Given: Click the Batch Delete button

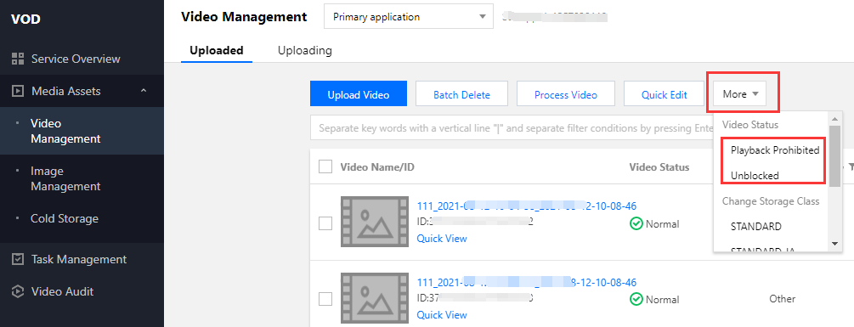Looking at the screenshot, I should tap(462, 94).
